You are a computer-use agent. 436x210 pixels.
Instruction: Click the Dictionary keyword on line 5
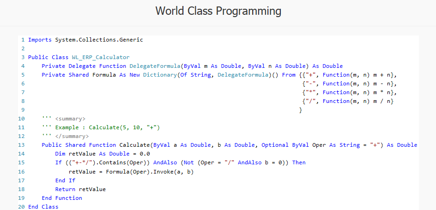[160, 75]
